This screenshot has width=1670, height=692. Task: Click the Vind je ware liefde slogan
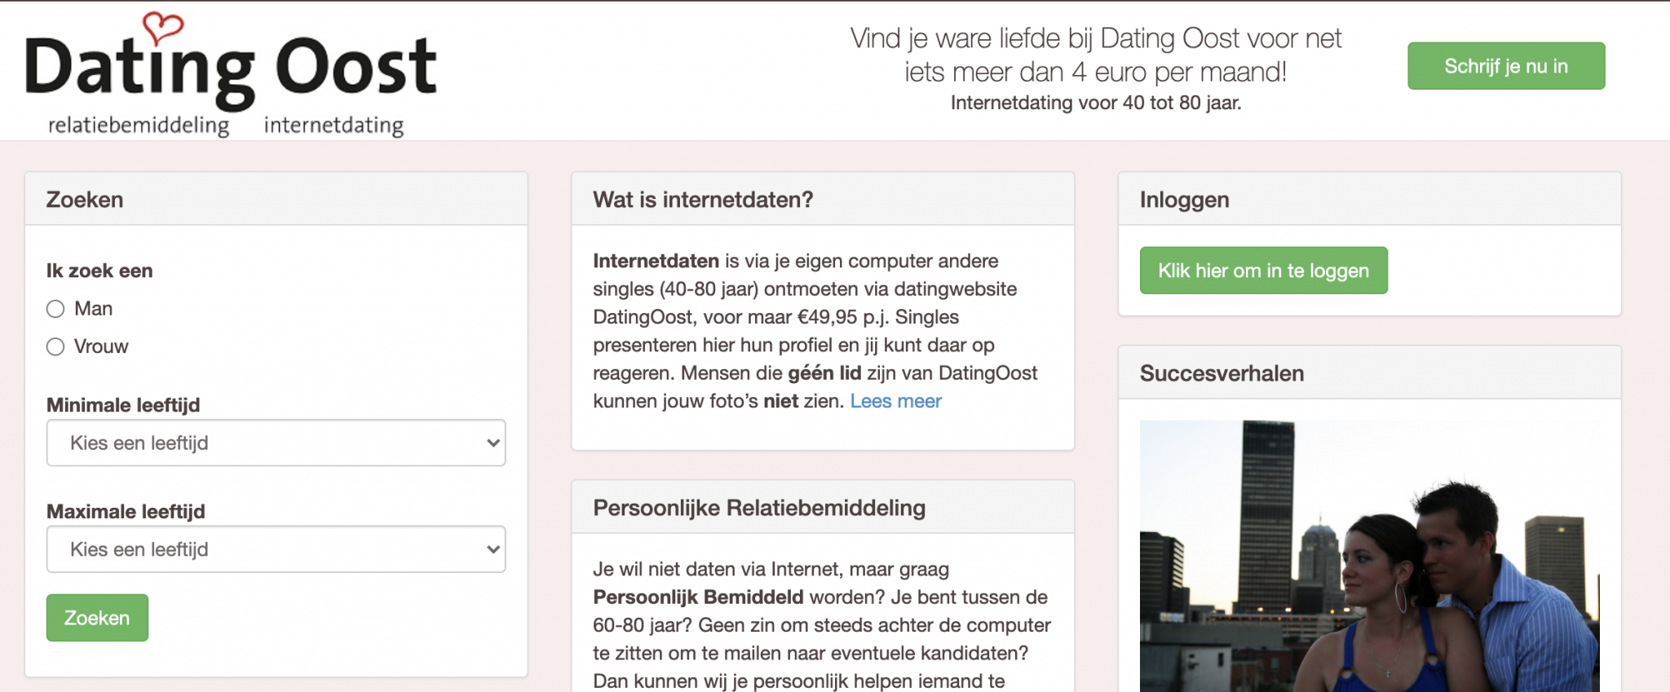1096,55
